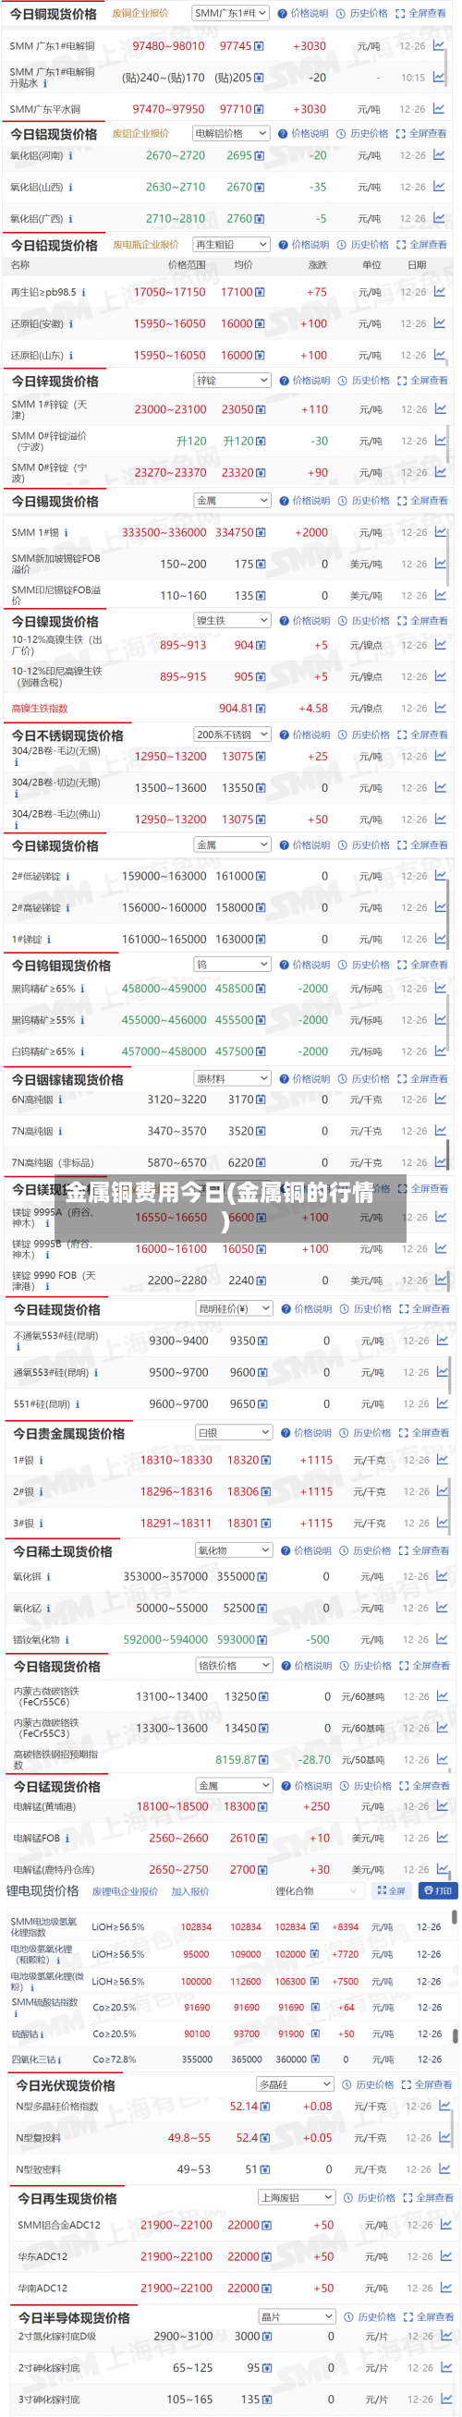This screenshot has height=2417, width=462.
Task: Open trend chart for 高碳铬铁钢招预期指数 row
Action: (443, 1759)
